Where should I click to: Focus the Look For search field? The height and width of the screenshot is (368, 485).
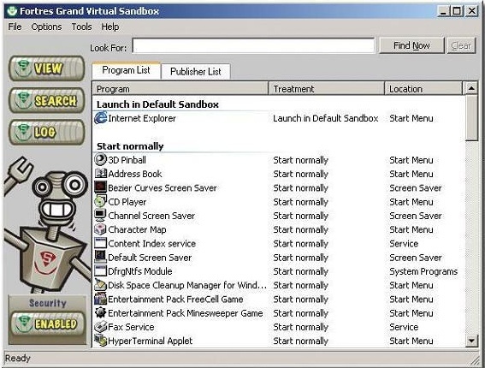[x=253, y=46]
